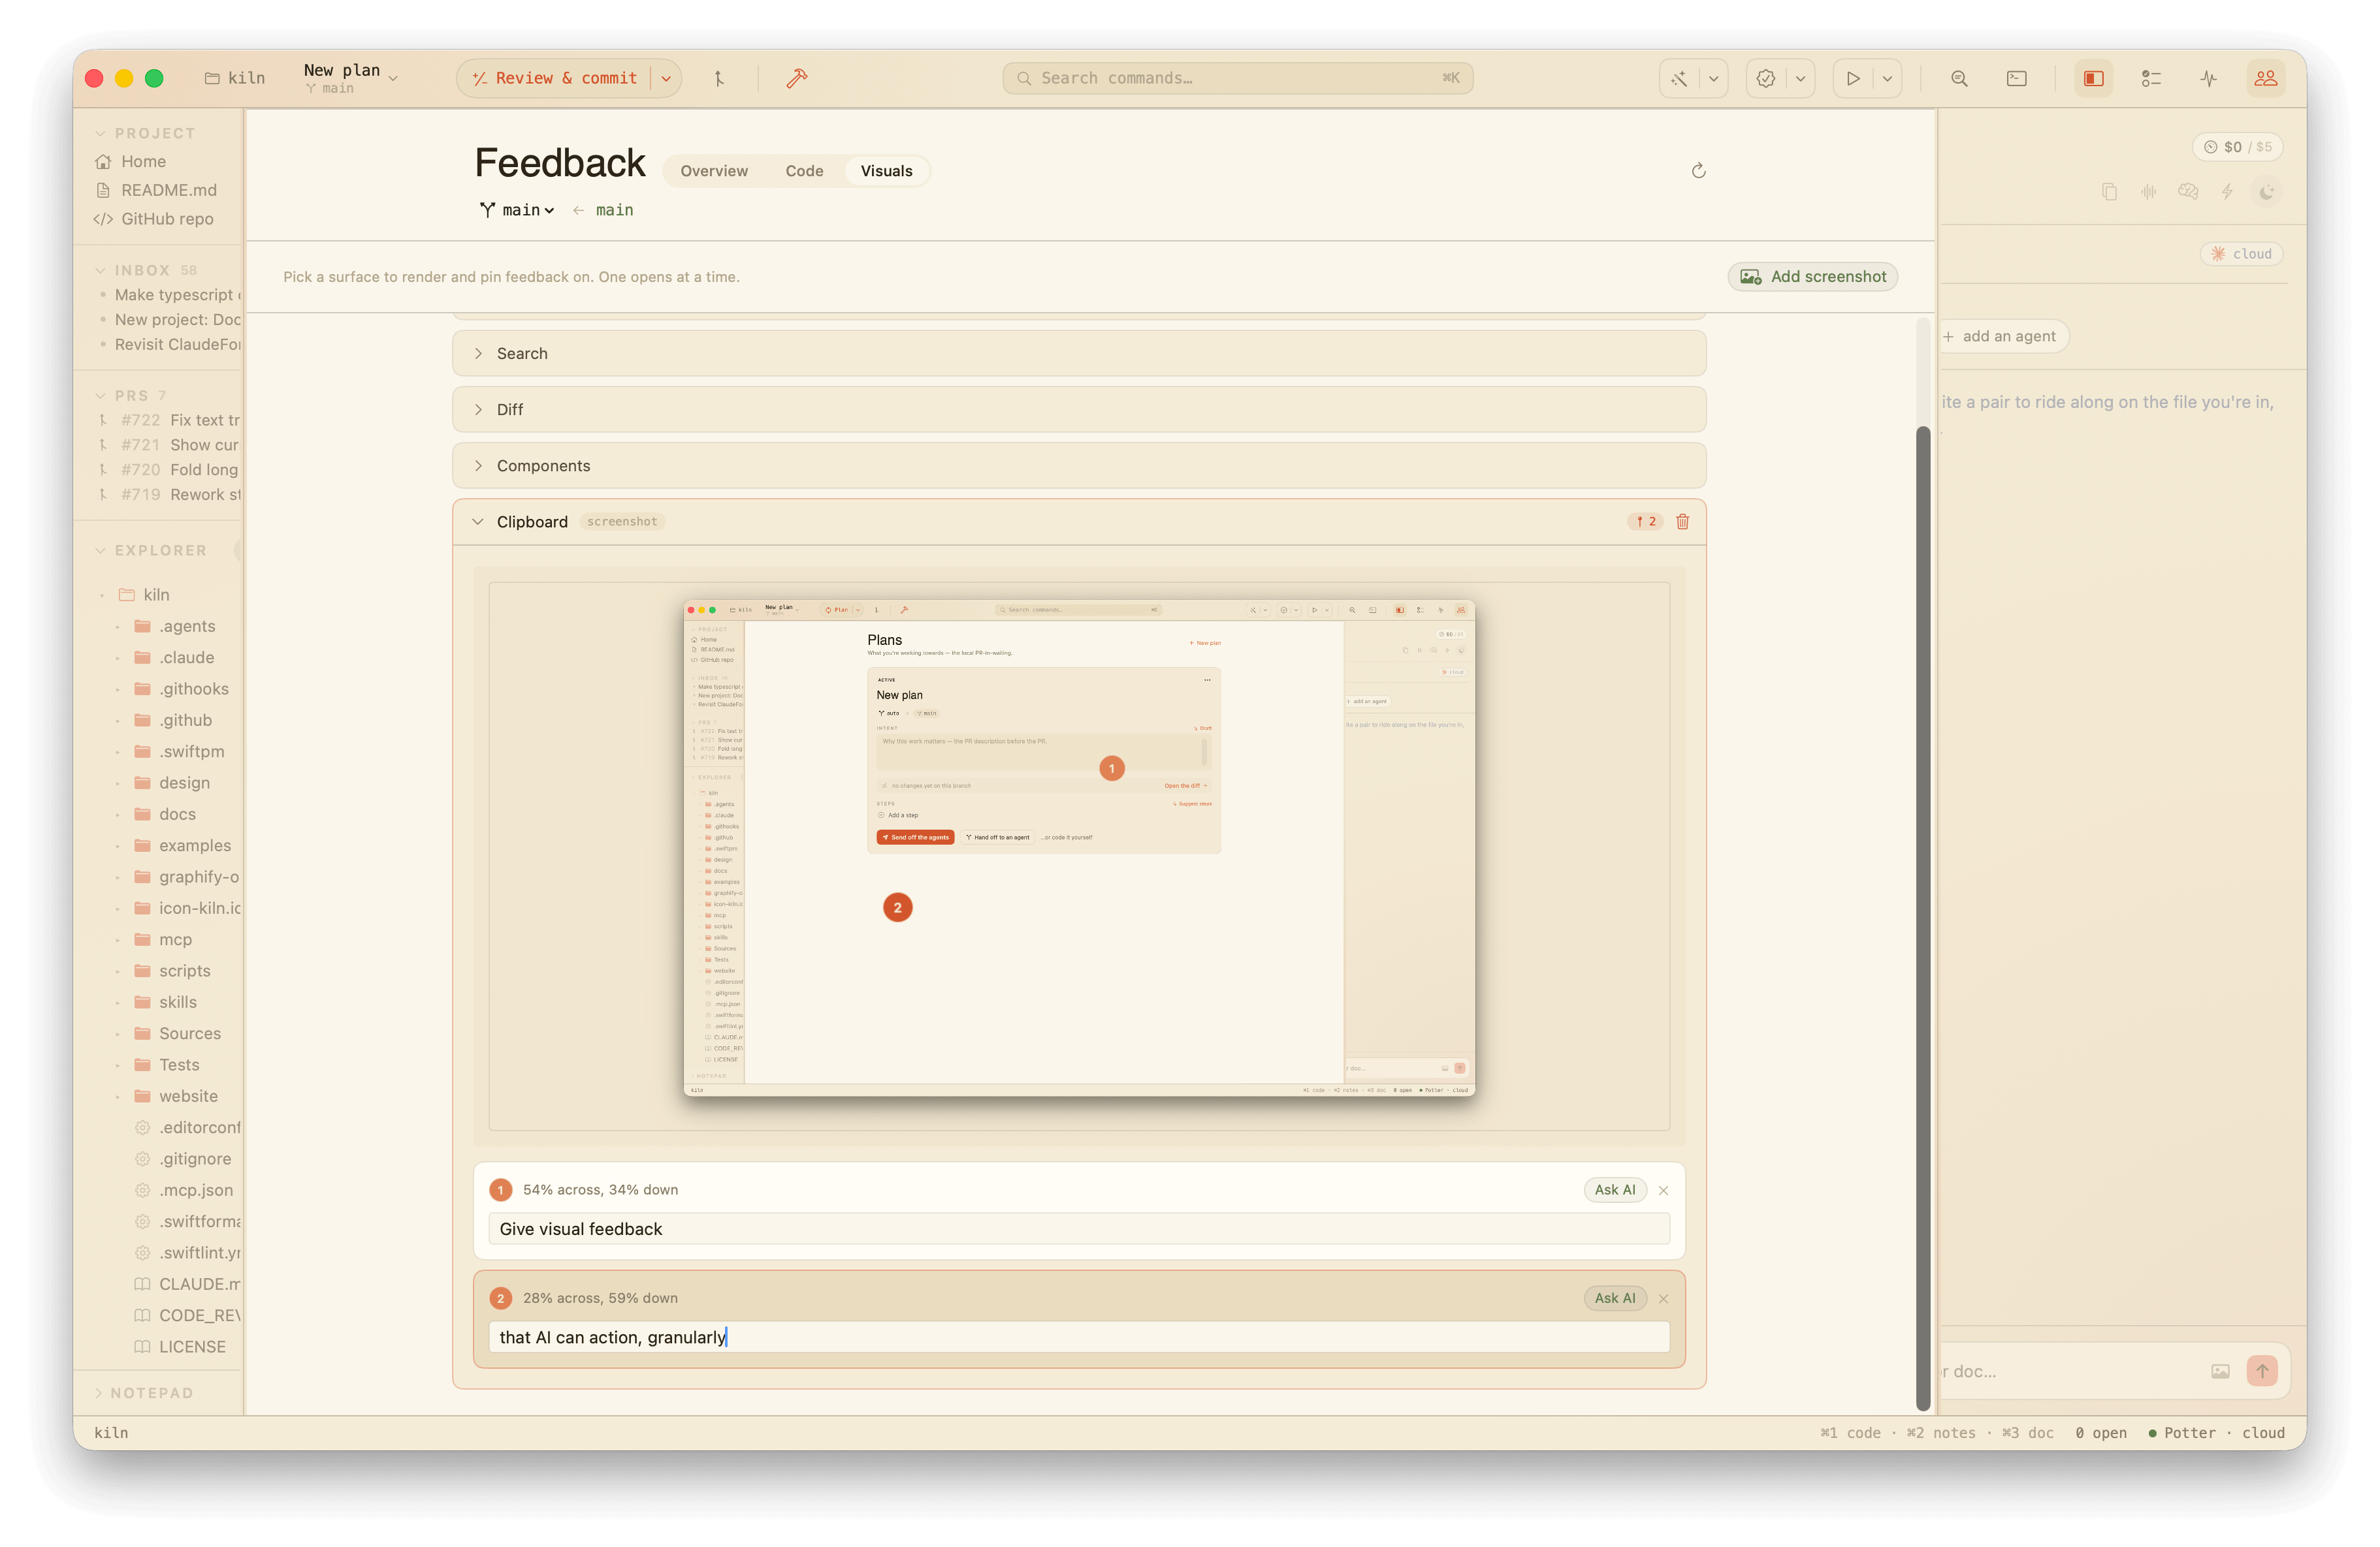Click Review & commit button
Viewport: 2380px width, 1547px height.
[x=555, y=78]
